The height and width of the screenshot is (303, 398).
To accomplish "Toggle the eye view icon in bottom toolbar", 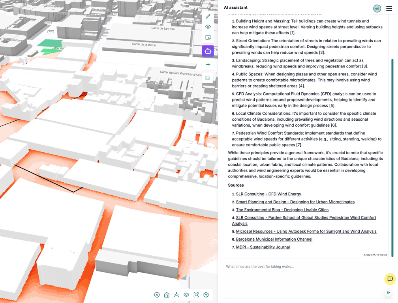I will tap(186, 295).
